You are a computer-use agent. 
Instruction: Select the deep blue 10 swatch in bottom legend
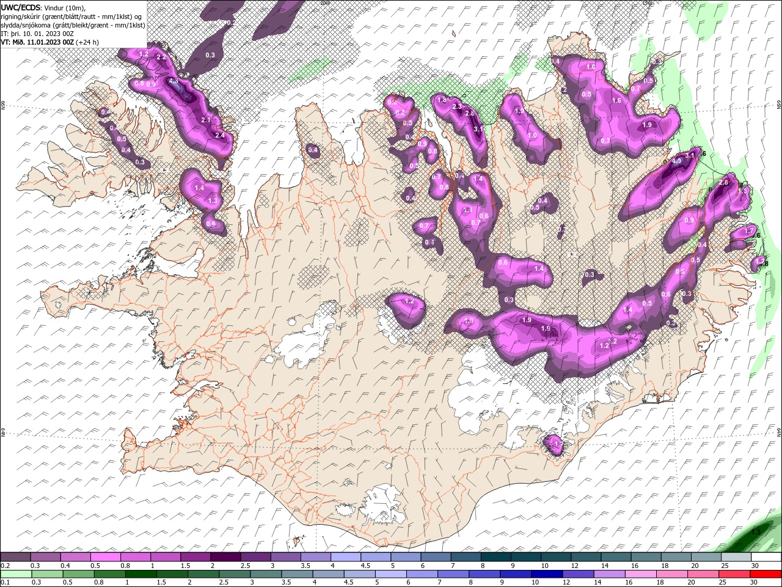click(547, 574)
